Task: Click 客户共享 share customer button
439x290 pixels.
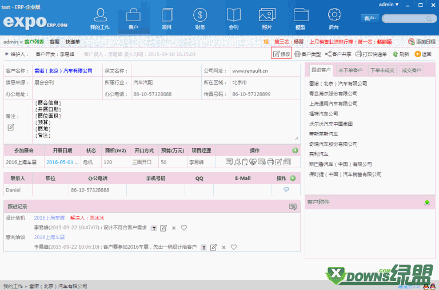Action: (x=338, y=54)
